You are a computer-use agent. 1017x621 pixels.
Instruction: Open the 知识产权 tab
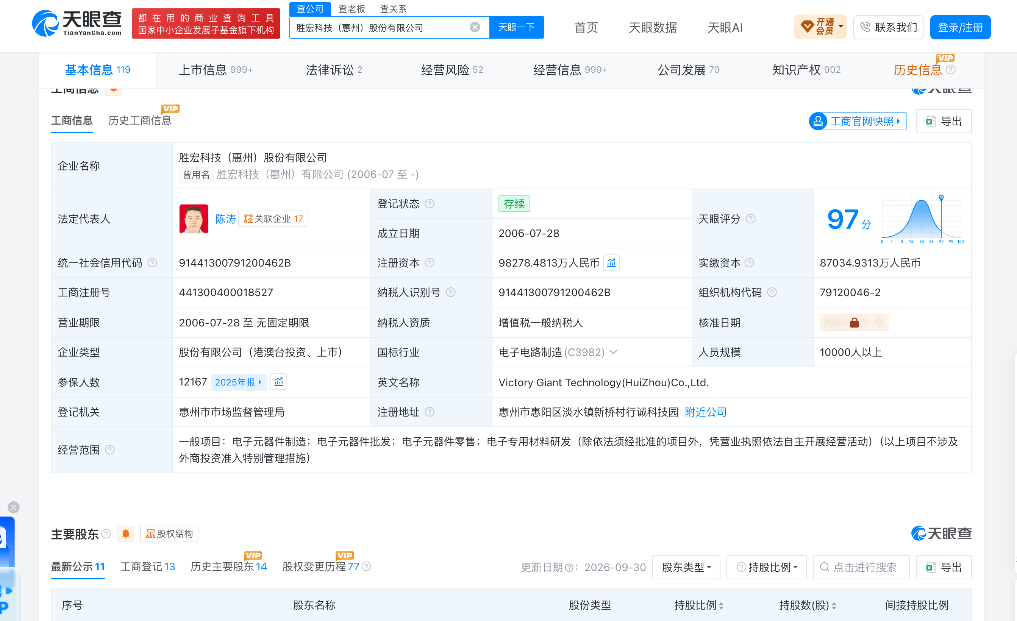[806, 70]
